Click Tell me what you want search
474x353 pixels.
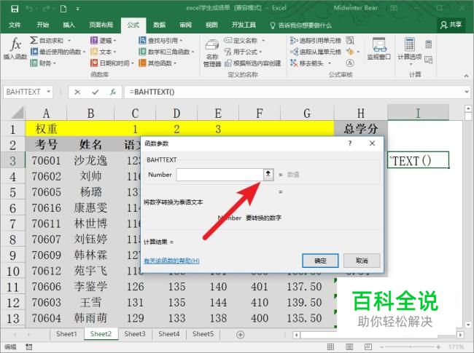tap(301, 25)
